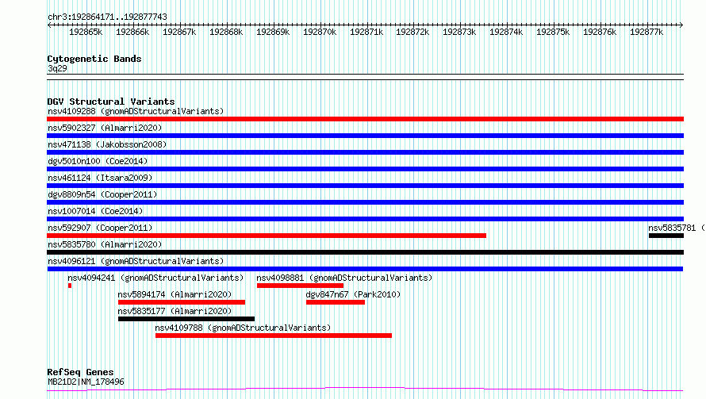Select the nsv4109288 (gnomADStructuralVariants) label
706x399 pixels.
[136, 111]
